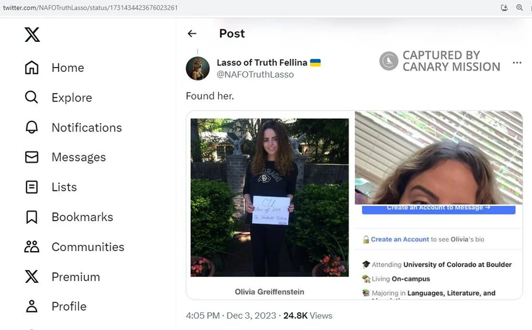532x330 pixels.
Task: Click the Lasso of Truth Fellina avatar
Action: [198, 68]
